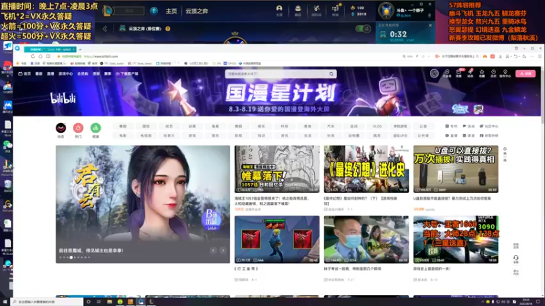Open Bilibili 直播 nav item
The height and width of the screenshot is (306, 545).
[50, 73]
